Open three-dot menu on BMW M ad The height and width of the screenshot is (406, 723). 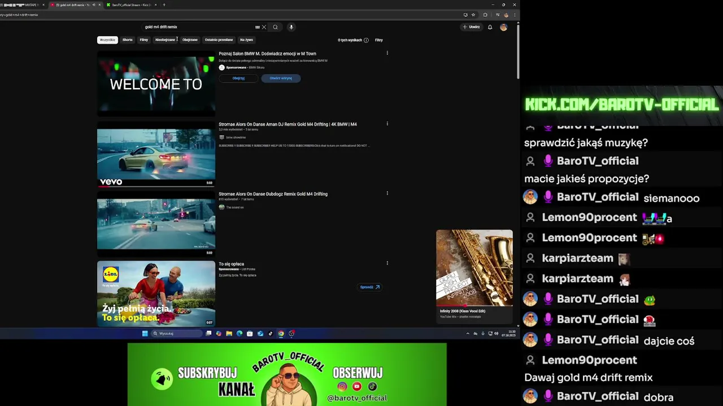pyautogui.click(x=387, y=53)
